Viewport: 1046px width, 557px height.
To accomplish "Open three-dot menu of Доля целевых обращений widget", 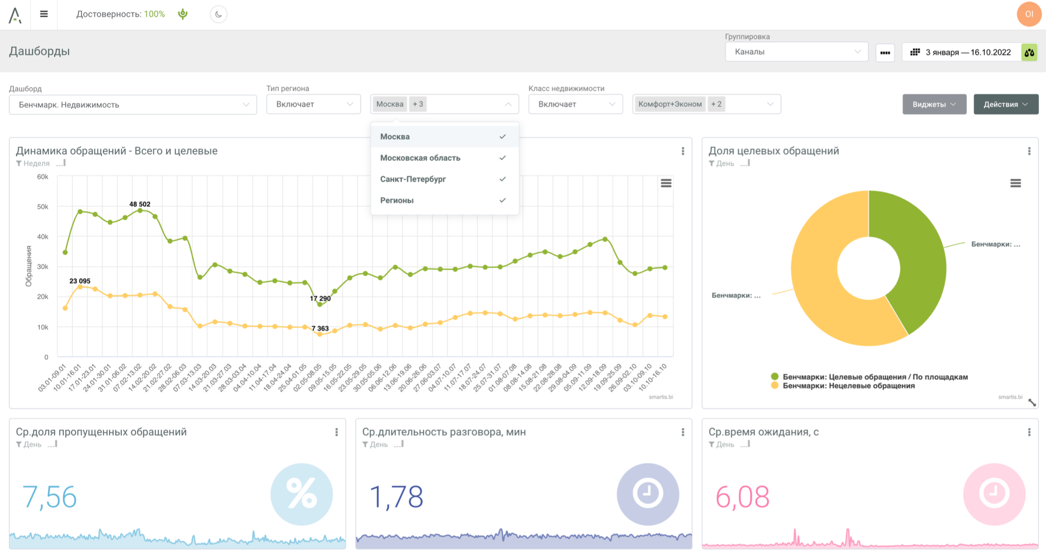I will [1029, 151].
